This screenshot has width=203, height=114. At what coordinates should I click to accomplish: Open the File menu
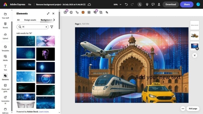point(30,4)
